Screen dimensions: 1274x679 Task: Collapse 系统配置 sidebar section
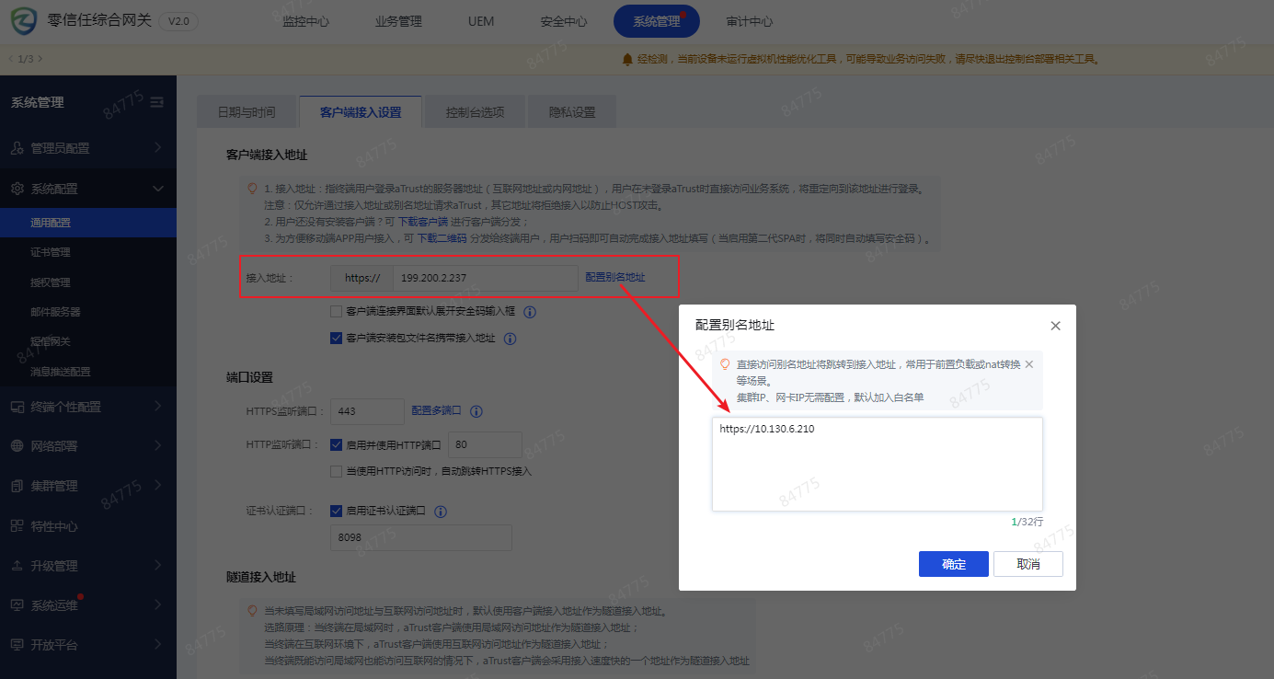[x=87, y=189]
